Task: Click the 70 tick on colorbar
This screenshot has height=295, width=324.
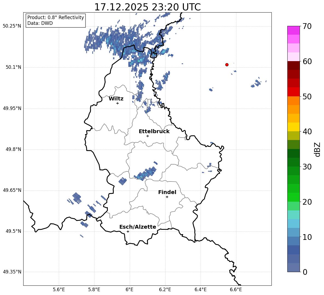Action: coord(307,26)
